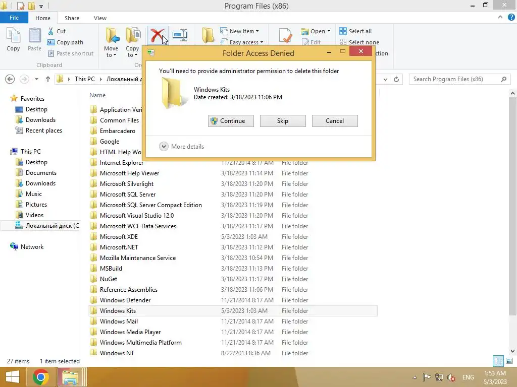The height and width of the screenshot is (387, 517).
Task: Click Select none in ribbon
Action: click(x=359, y=42)
